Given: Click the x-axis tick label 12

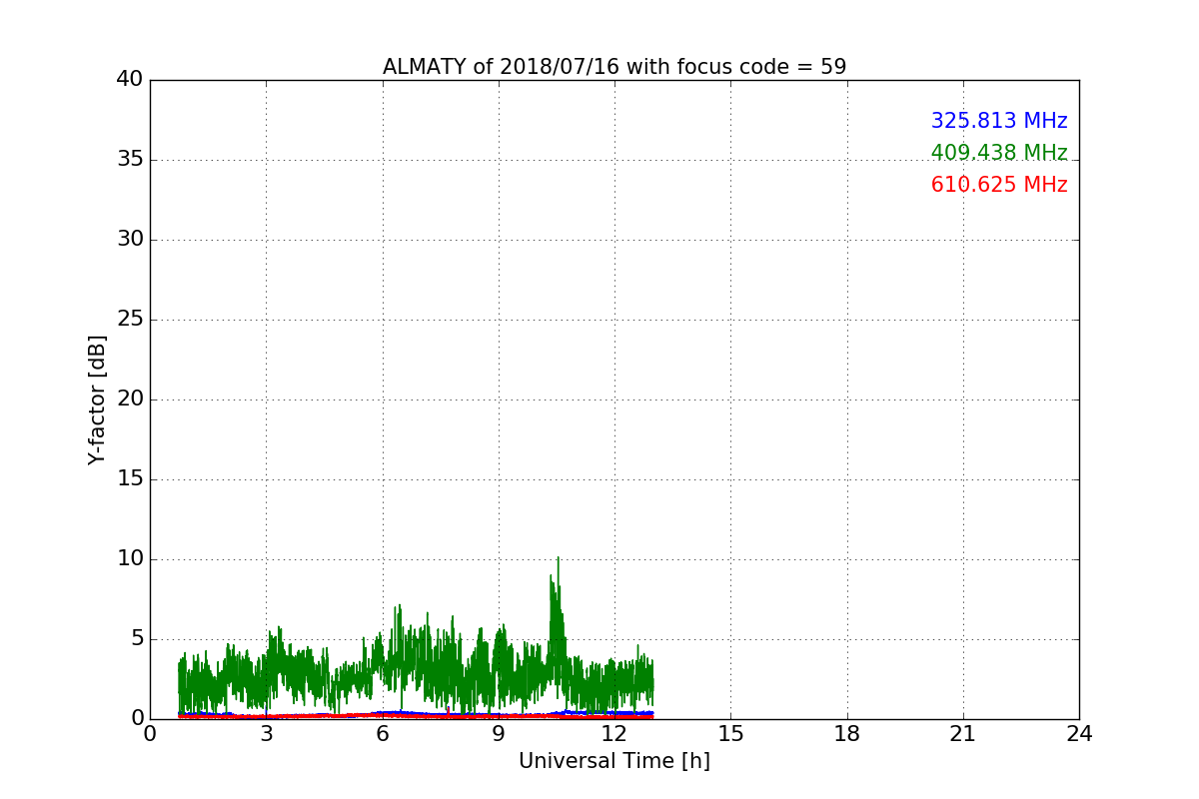Looking at the screenshot, I should [x=614, y=733].
